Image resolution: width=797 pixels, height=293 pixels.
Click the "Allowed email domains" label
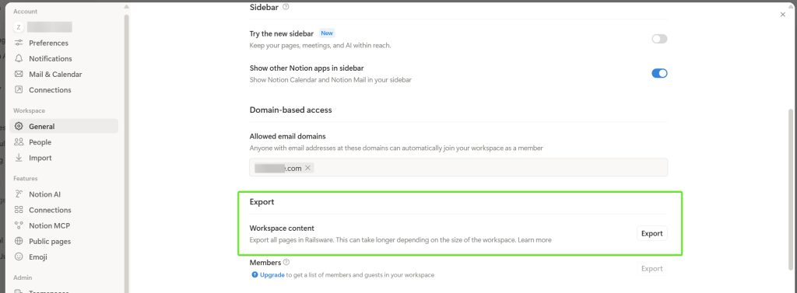288,136
